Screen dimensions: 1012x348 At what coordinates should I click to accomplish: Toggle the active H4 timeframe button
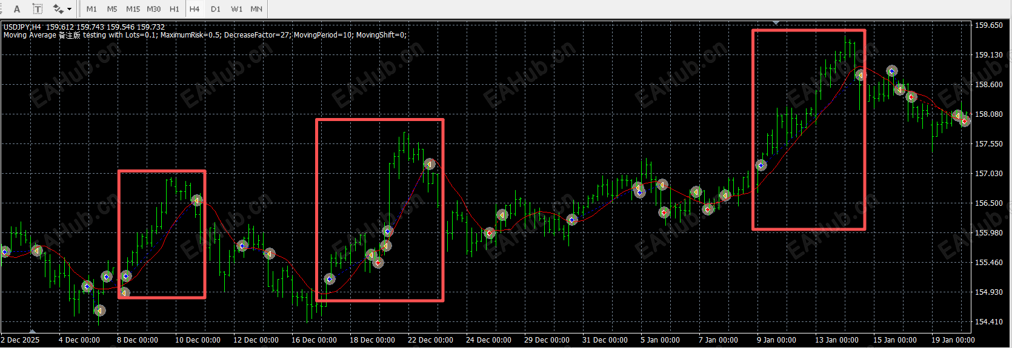[195, 9]
